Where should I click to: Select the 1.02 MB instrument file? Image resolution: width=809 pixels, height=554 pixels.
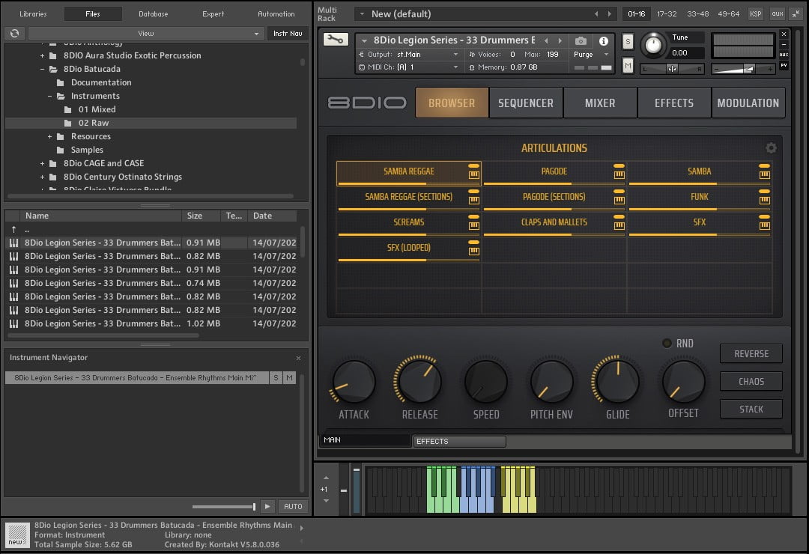click(x=151, y=323)
